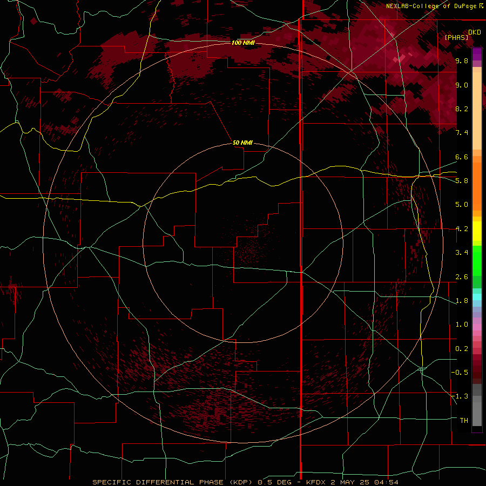Click the 8.2 value on the color scale
The width and height of the screenshot is (486, 486).
point(462,109)
